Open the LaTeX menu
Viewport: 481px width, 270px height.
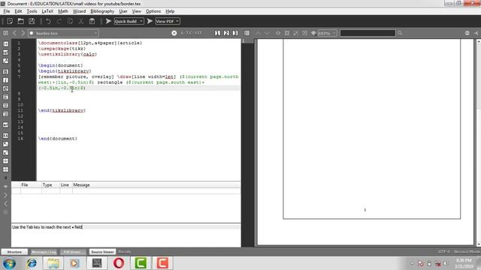[x=47, y=11]
